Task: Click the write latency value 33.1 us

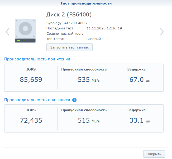Action: coord(139,121)
